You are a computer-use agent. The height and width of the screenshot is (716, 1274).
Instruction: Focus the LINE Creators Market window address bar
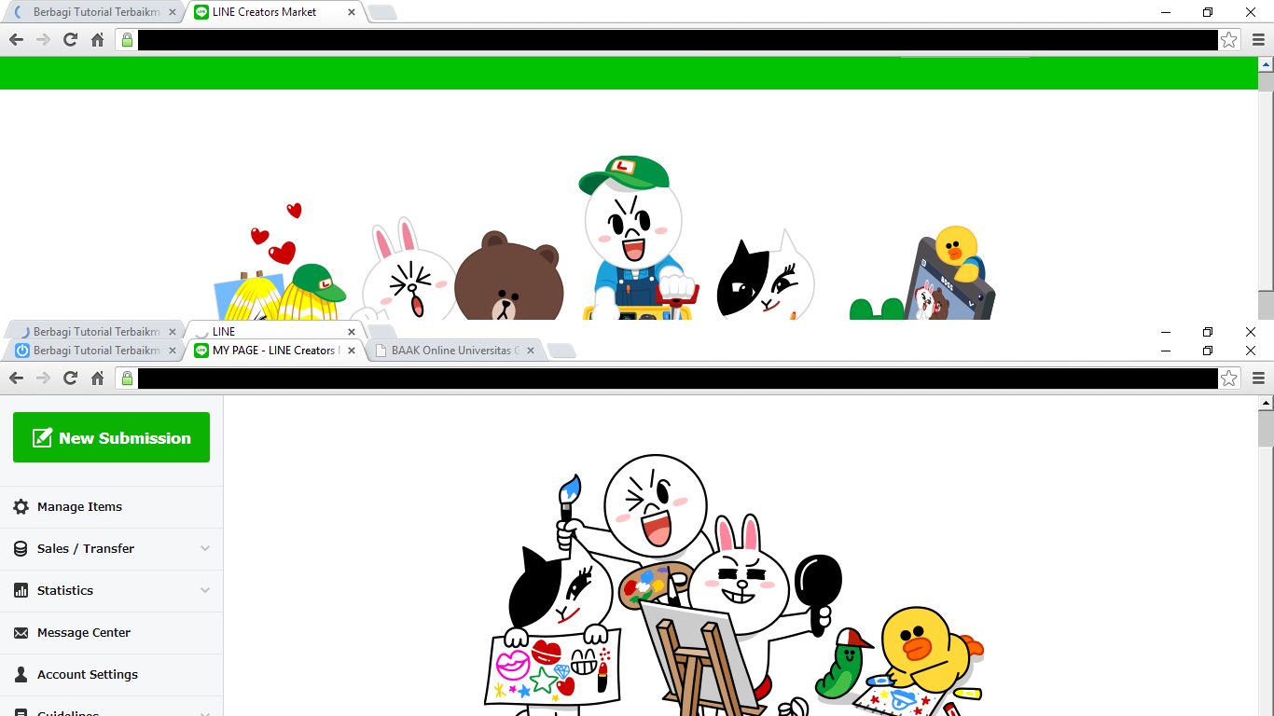pyautogui.click(x=677, y=39)
